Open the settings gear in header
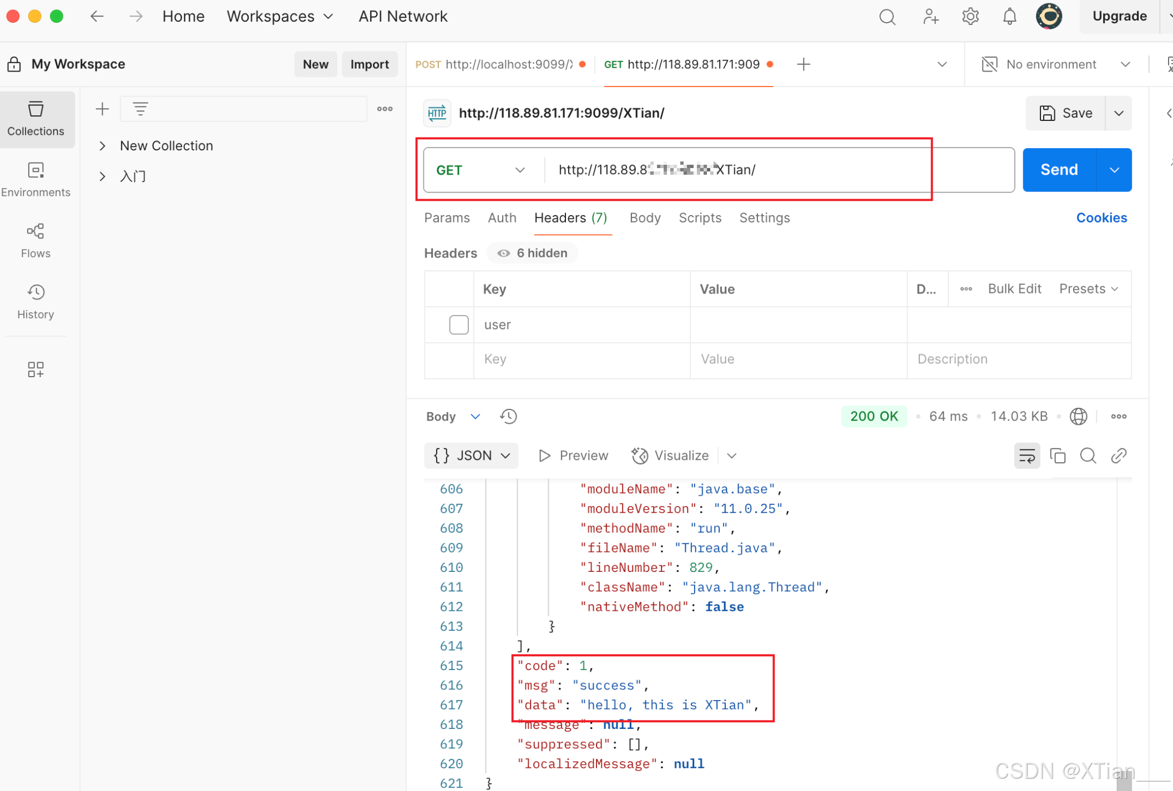The height and width of the screenshot is (791, 1173). click(x=970, y=17)
